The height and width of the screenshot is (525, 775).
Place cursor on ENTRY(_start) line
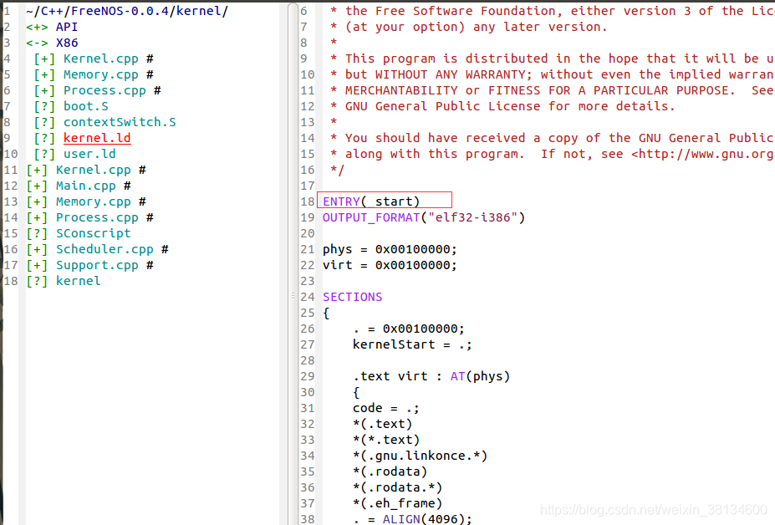(x=371, y=201)
